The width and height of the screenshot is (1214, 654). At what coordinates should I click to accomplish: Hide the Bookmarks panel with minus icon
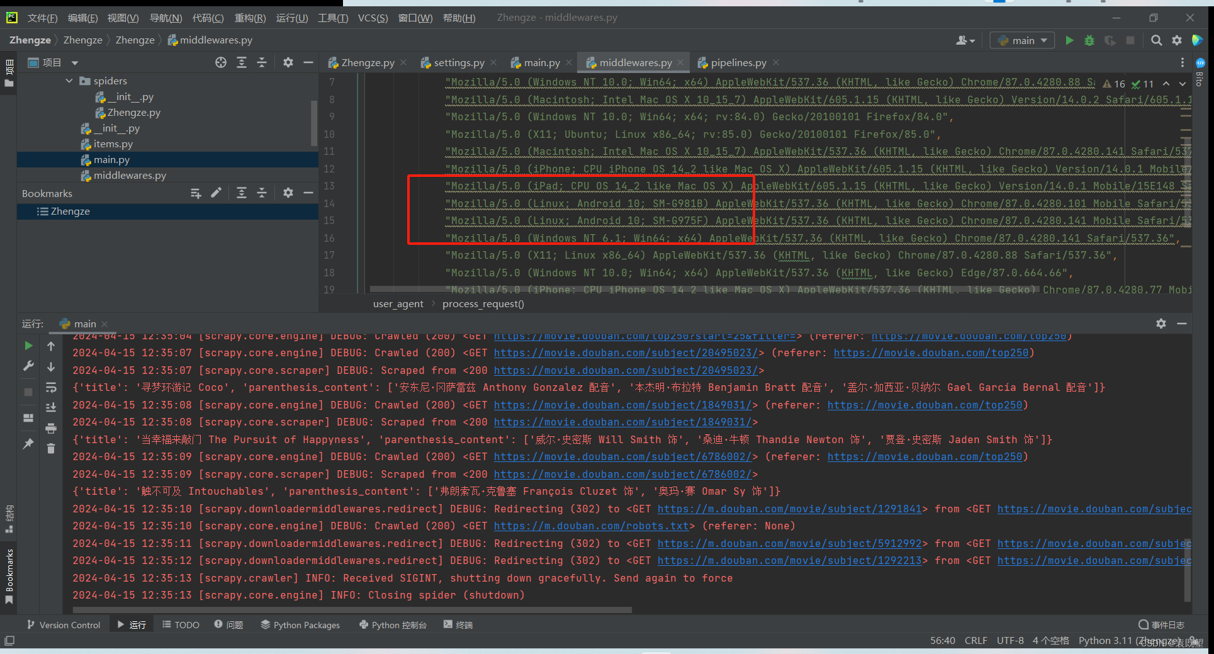[308, 193]
